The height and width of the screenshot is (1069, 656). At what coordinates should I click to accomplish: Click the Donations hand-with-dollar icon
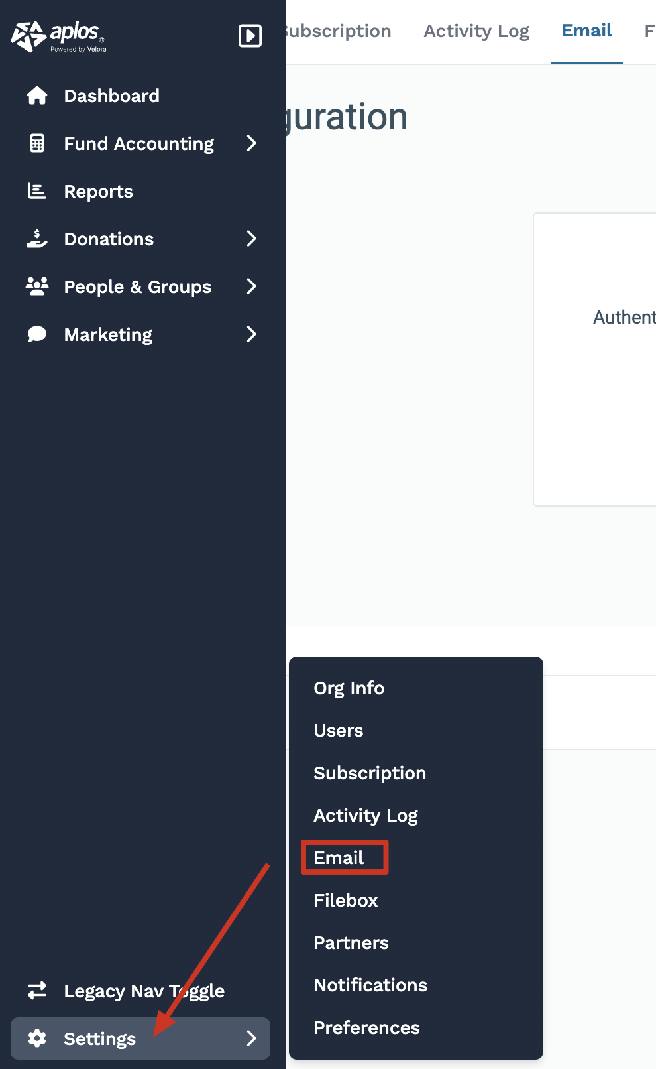37,239
